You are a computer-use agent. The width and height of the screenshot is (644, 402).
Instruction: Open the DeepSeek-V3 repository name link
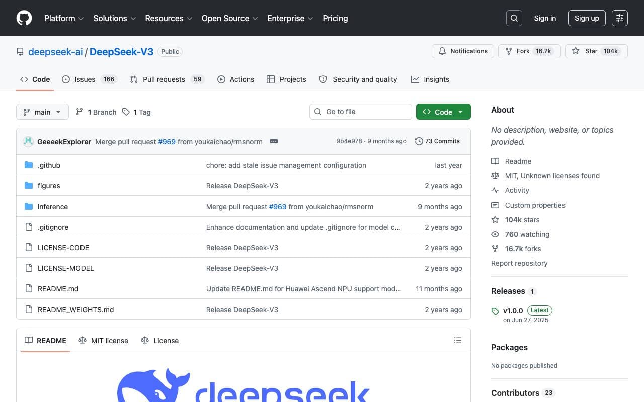[121, 52]
